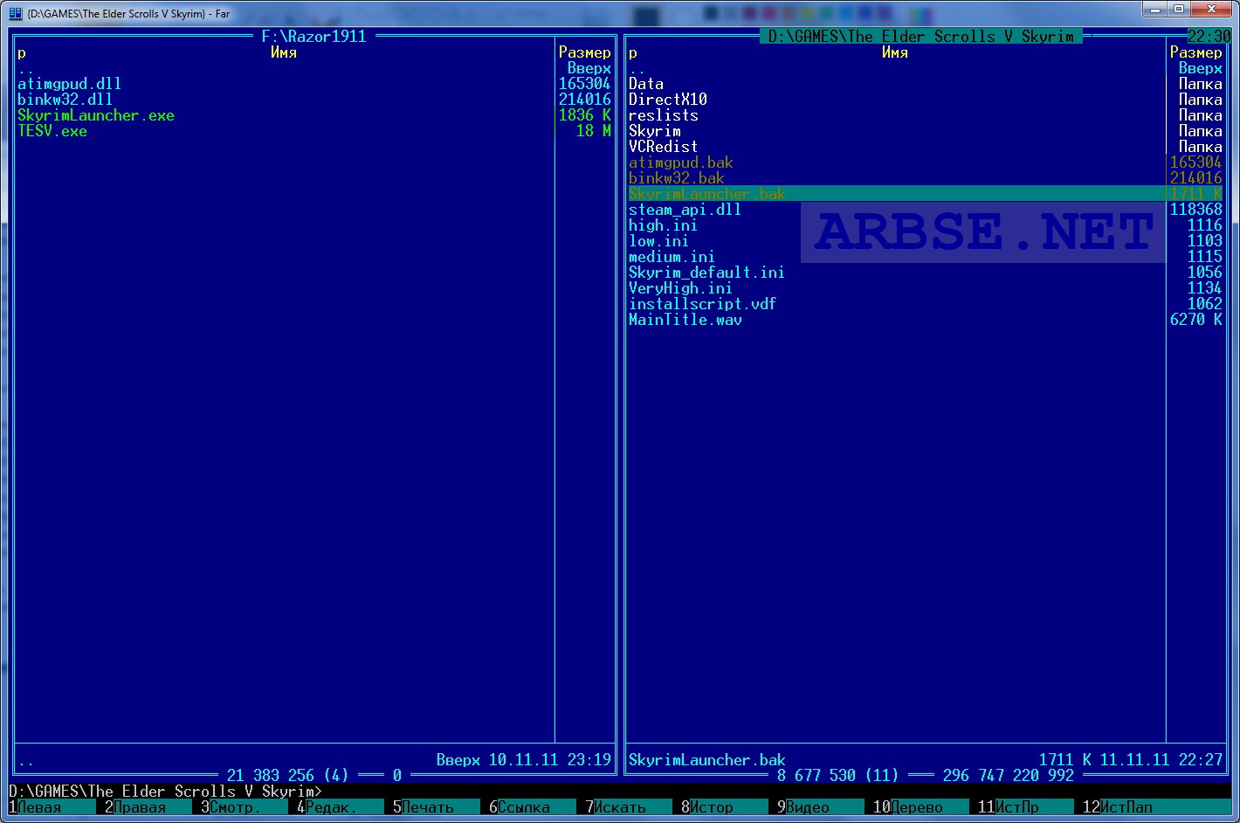This screenshot has width=1240, height=823.
Task: Select atimgpud.dll in left panel
Action: coord(70,84)
